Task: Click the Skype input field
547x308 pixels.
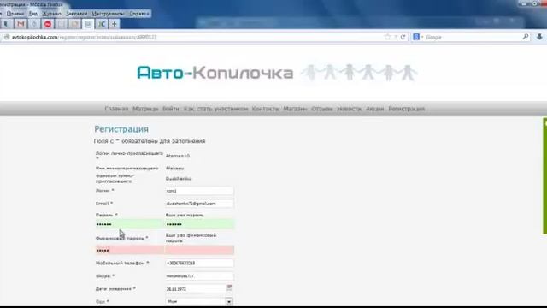Action: click(199, 275)
